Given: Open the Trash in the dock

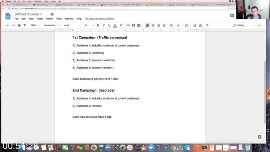Looking at the screenshot, I should point(248,147).
